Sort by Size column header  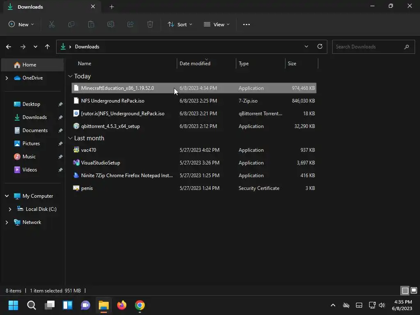tap(292, 64)
